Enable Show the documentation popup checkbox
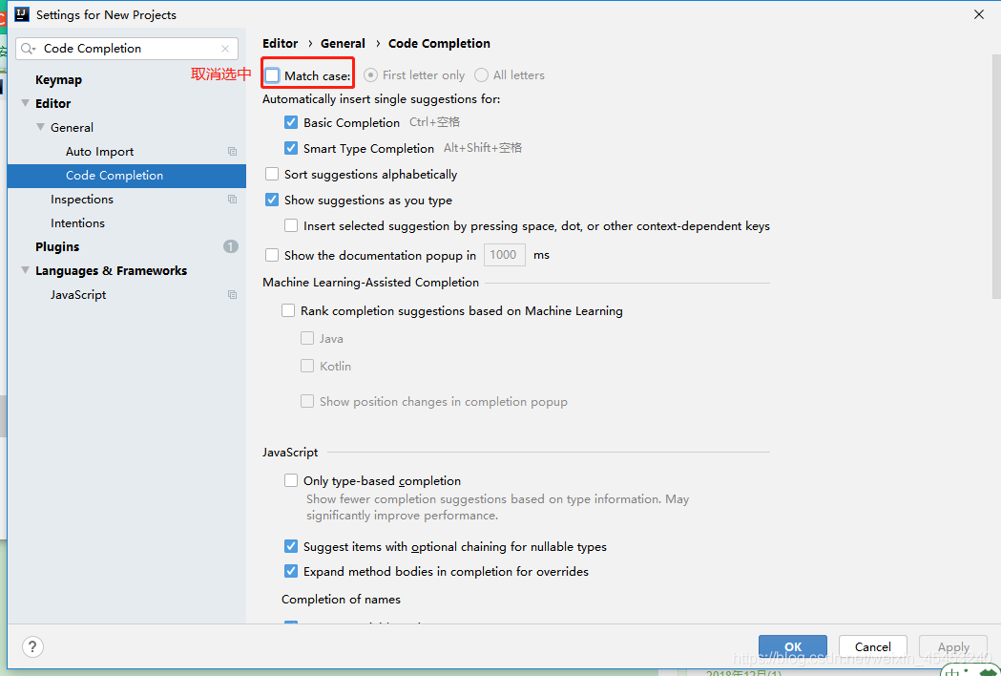Viewport: 1001px width, 676px height. (272, 255)
